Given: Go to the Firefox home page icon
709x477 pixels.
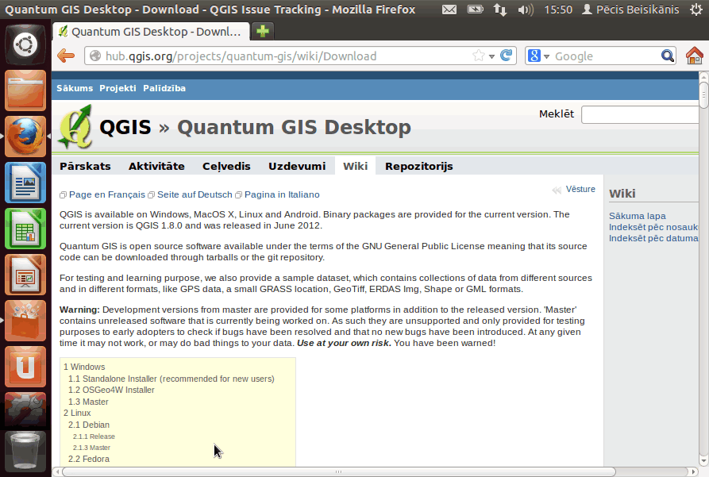Looking at the screenshot, I should point(694,56).
